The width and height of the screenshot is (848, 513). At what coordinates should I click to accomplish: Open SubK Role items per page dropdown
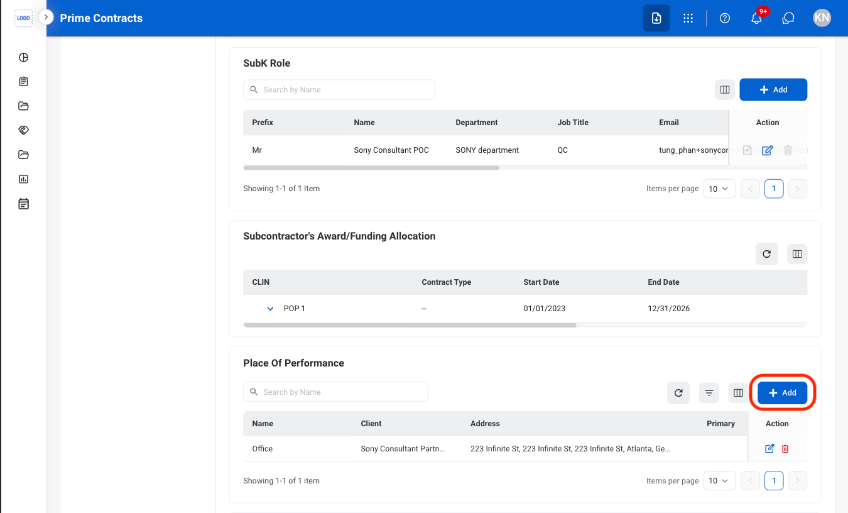coord(719,189)
